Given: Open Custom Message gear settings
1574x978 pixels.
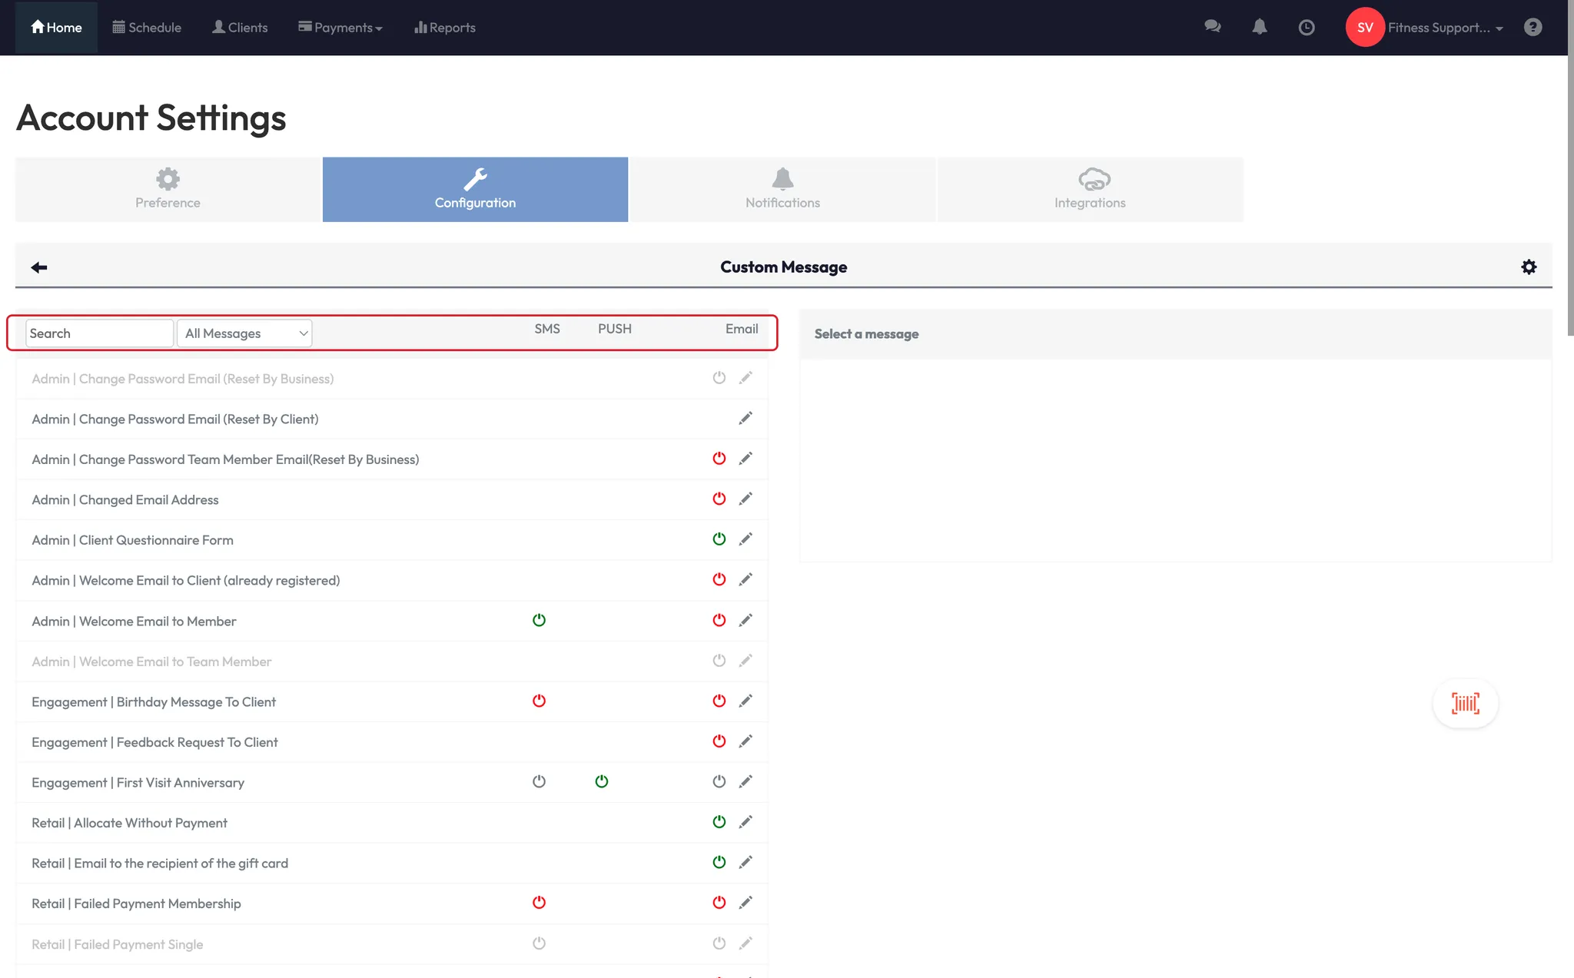Looking at the screenshot, I should 1529,267.
